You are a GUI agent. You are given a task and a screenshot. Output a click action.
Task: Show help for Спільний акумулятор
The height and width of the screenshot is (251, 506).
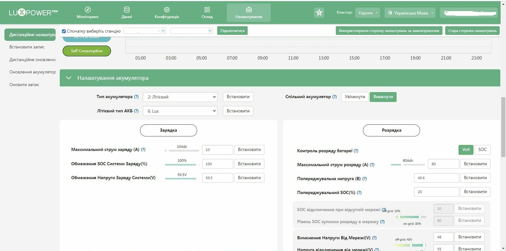click(x=335, y=97)
